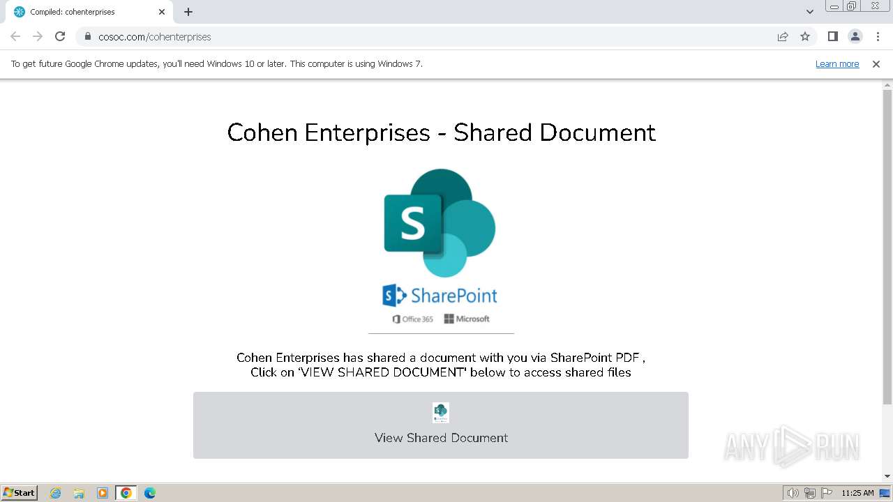Click the padlock site info icon
The image size is (893, 502).
pyautogui.click(x=88, y=36)
